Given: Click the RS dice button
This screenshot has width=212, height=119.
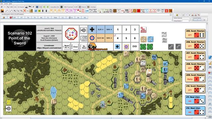Looking at the screenshot, I should (x=85, y=18).
